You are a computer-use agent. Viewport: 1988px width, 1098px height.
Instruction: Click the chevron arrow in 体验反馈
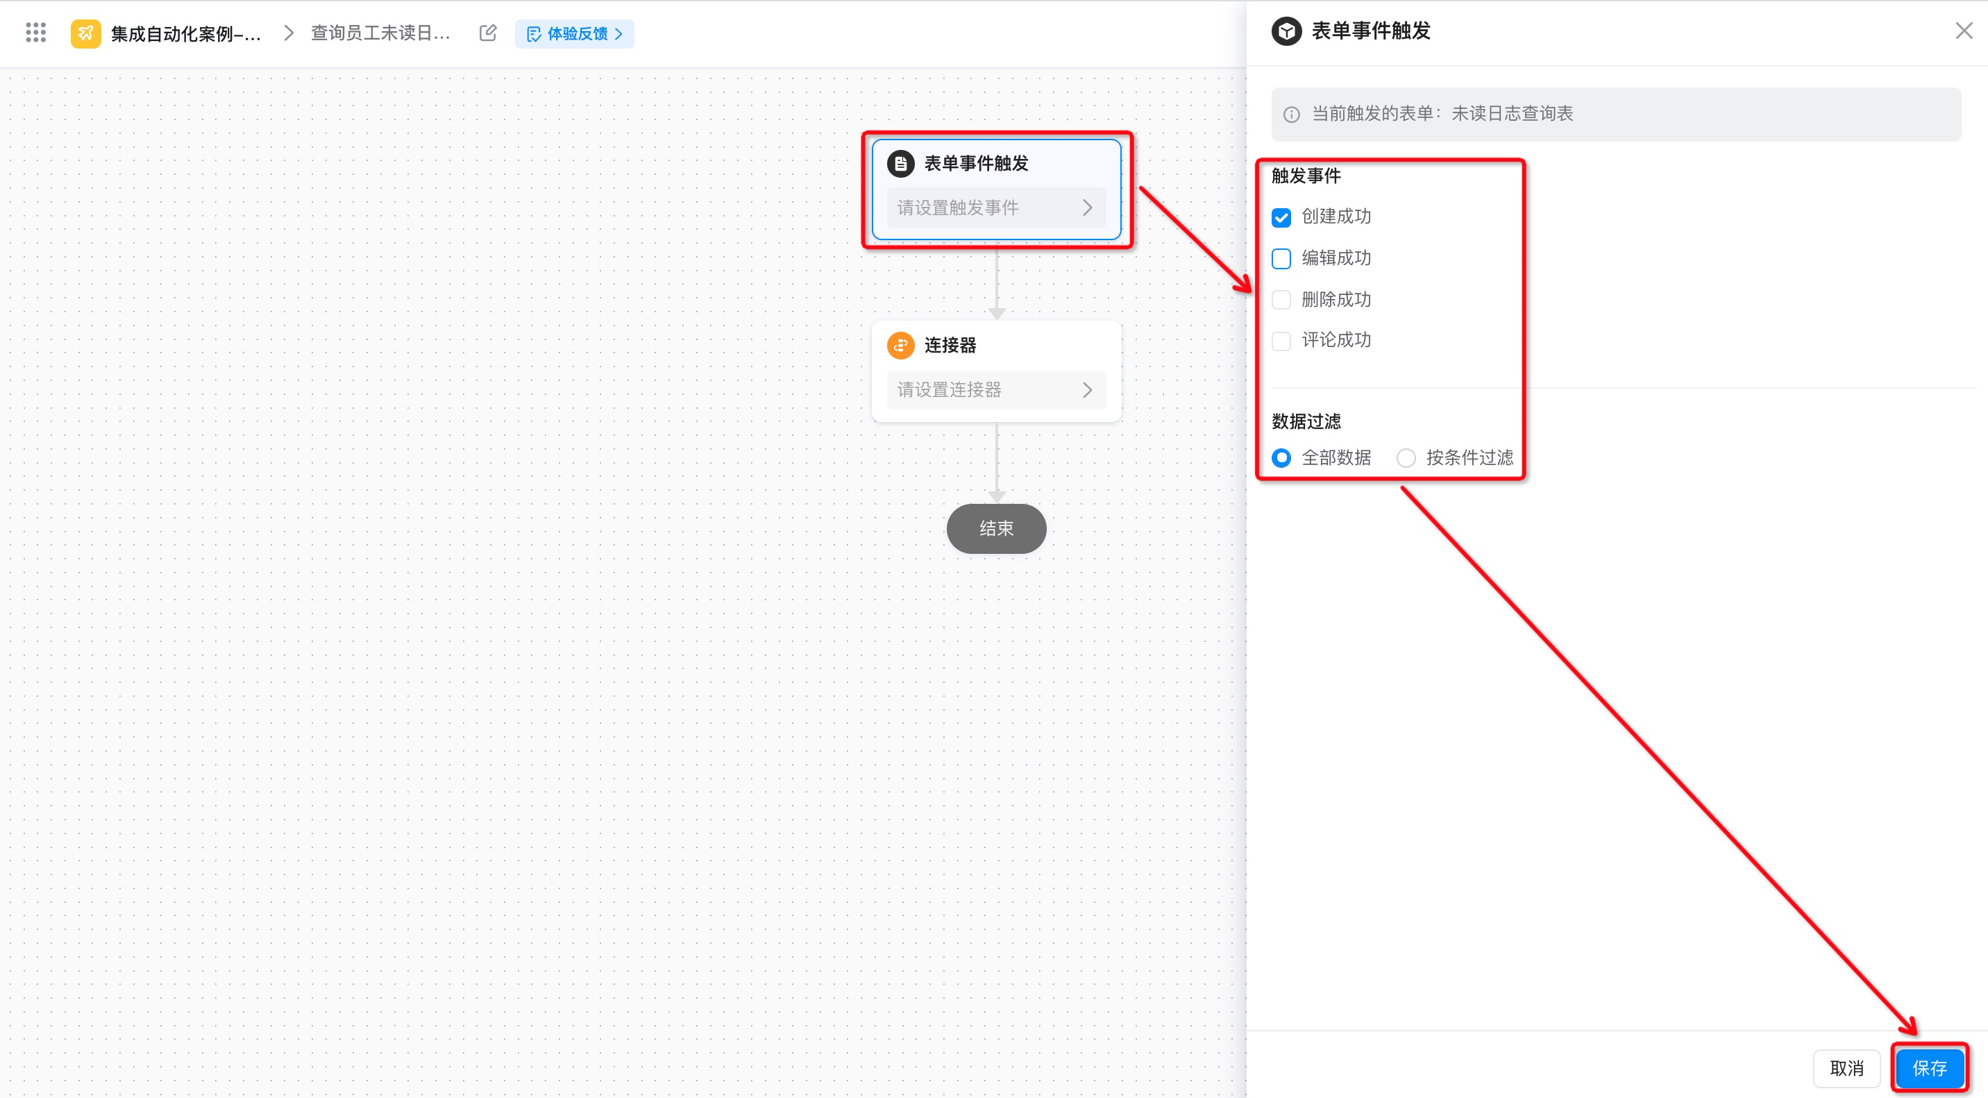[619, 34]
